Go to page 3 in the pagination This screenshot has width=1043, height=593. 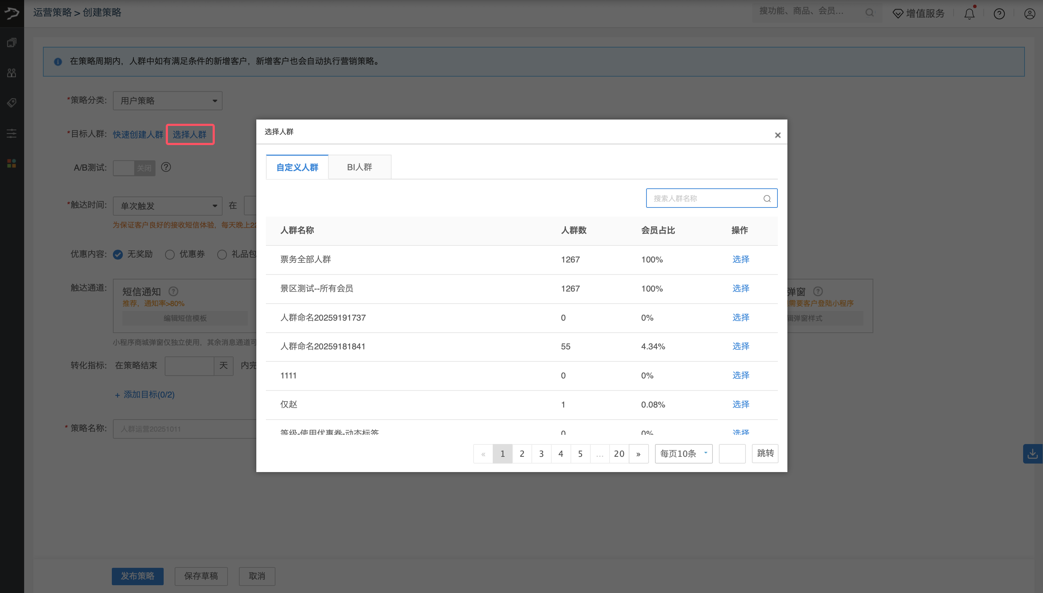click(x=541, y=453)
